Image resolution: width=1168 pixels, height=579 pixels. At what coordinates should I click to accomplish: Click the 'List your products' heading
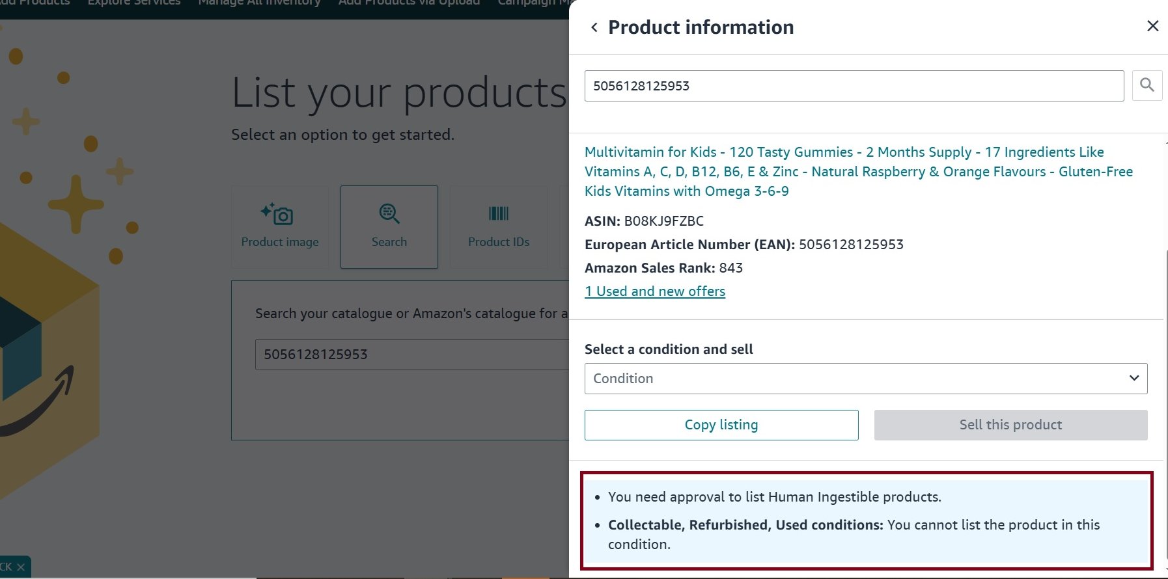pyautogui.click(x=400, y=92)
